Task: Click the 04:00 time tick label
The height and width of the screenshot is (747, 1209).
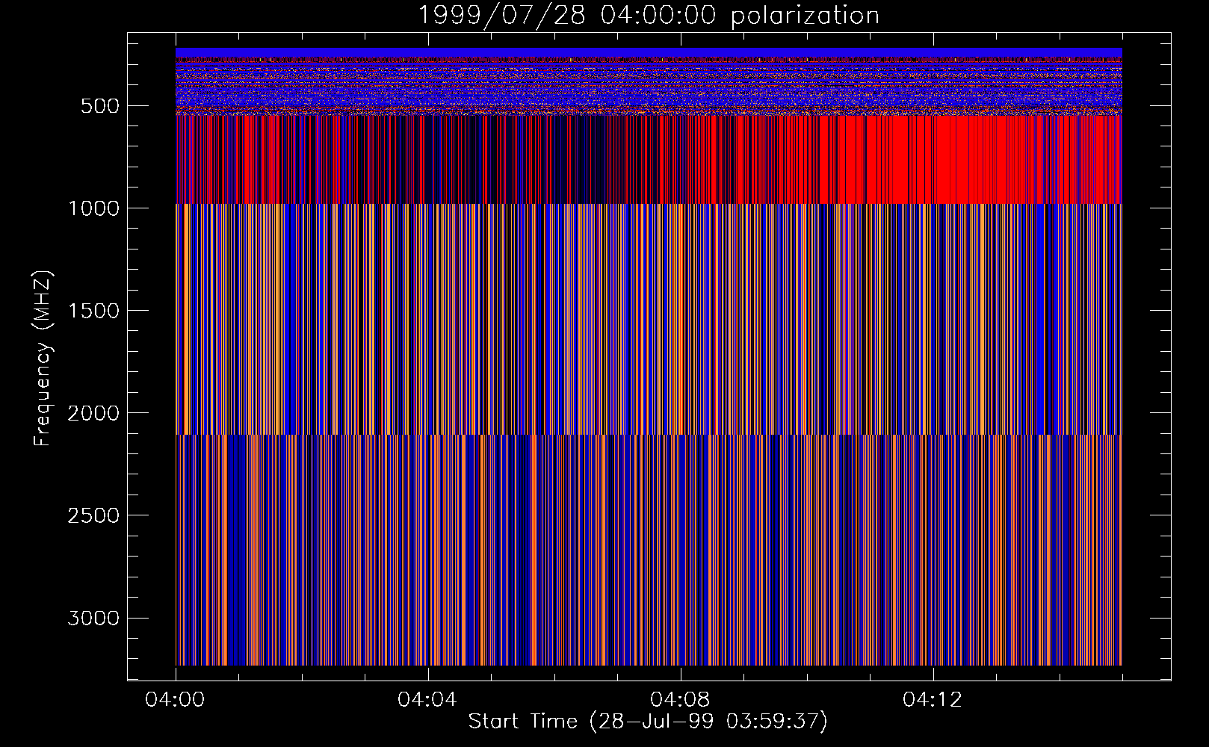Action: (175, 700)
